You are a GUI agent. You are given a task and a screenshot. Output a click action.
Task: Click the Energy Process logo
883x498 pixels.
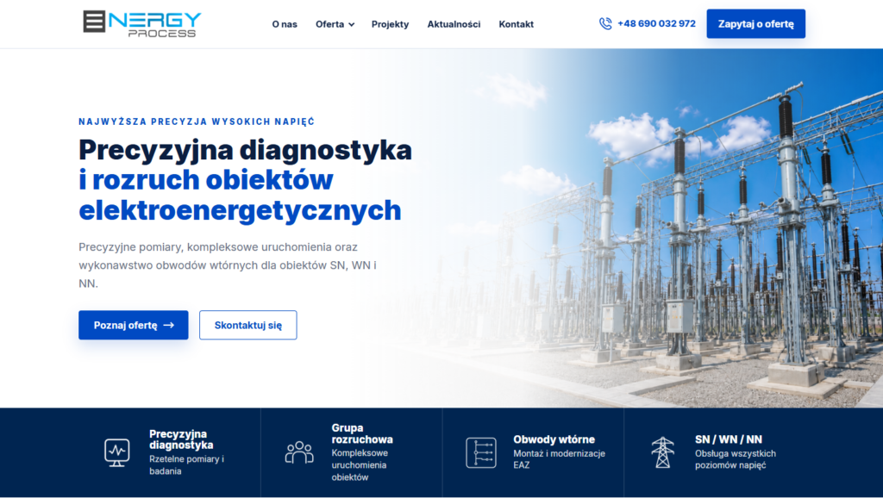pyautogui.click(x=142, y=24)
